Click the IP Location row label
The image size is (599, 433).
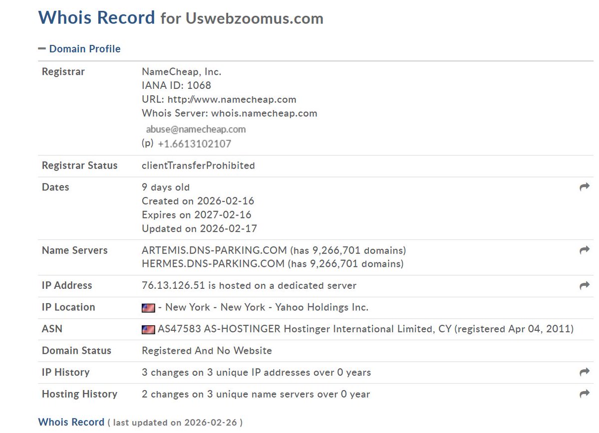pyautogui.click(x=68, y=307)
